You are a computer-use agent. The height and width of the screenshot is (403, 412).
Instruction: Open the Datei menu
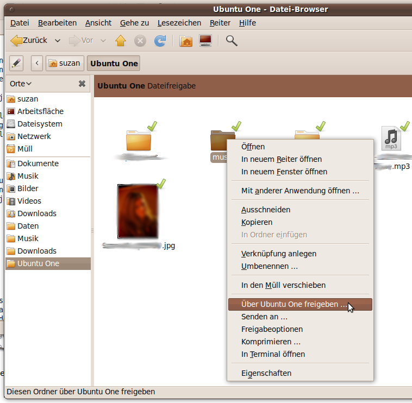coord(20,23)
